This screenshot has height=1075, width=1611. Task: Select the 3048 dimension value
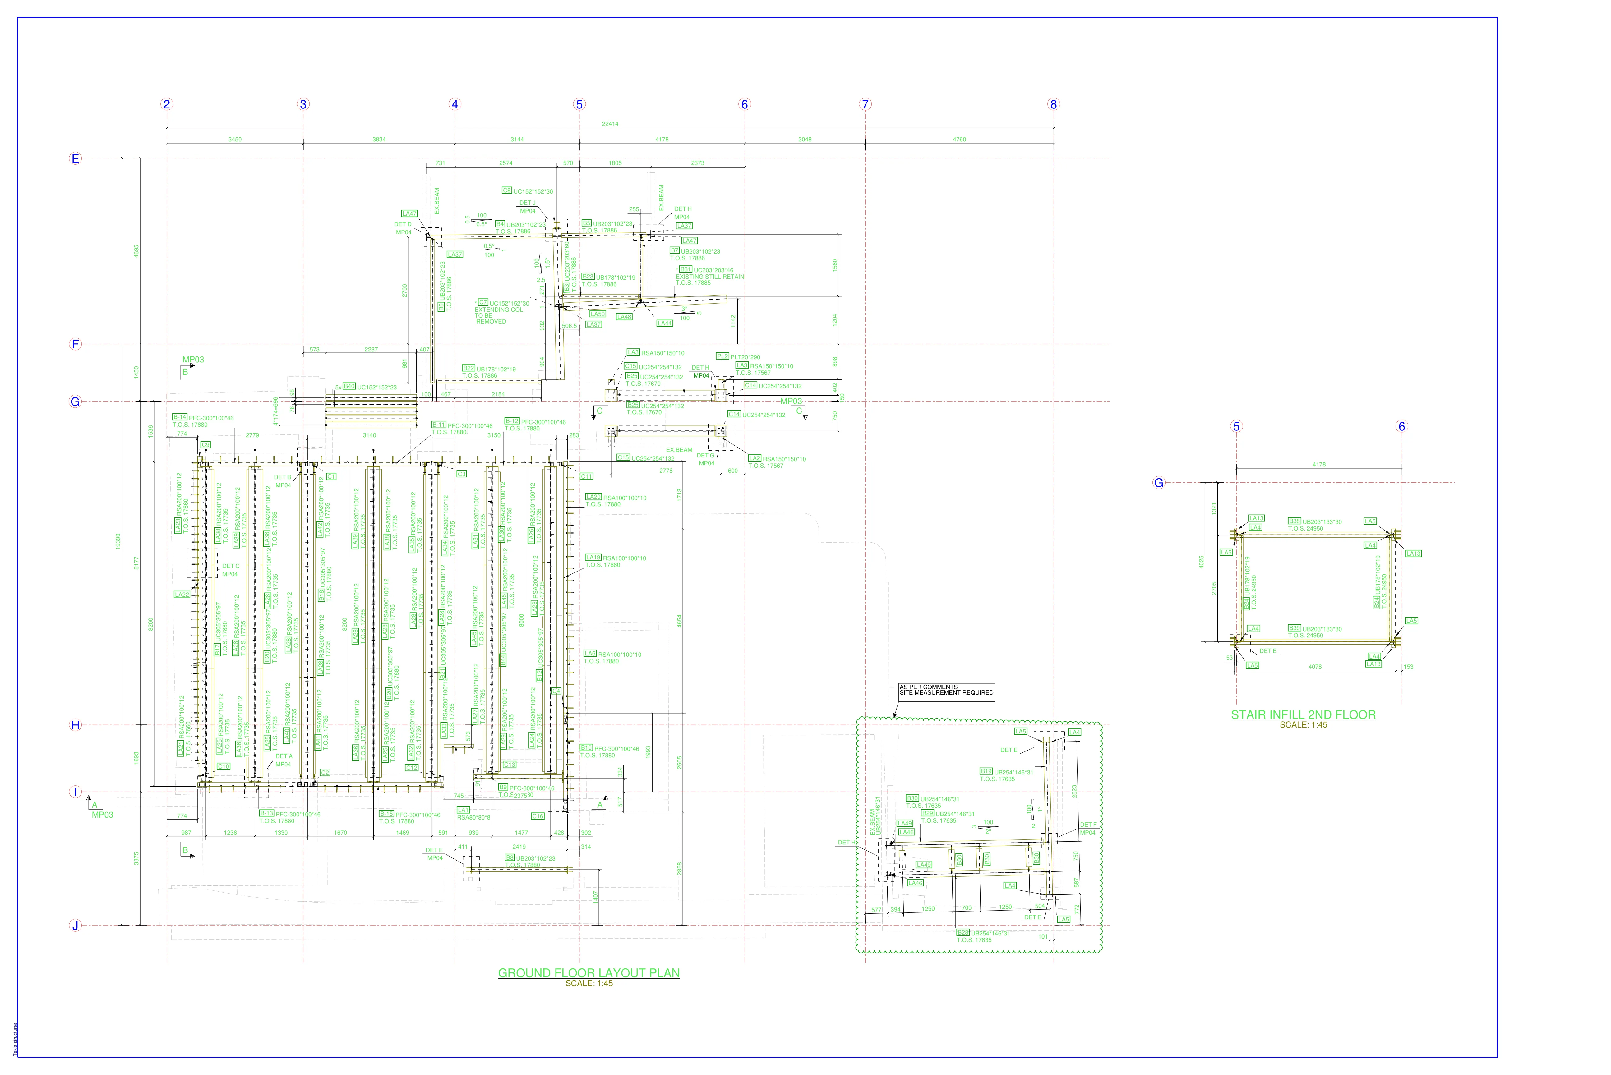(805, 139)
